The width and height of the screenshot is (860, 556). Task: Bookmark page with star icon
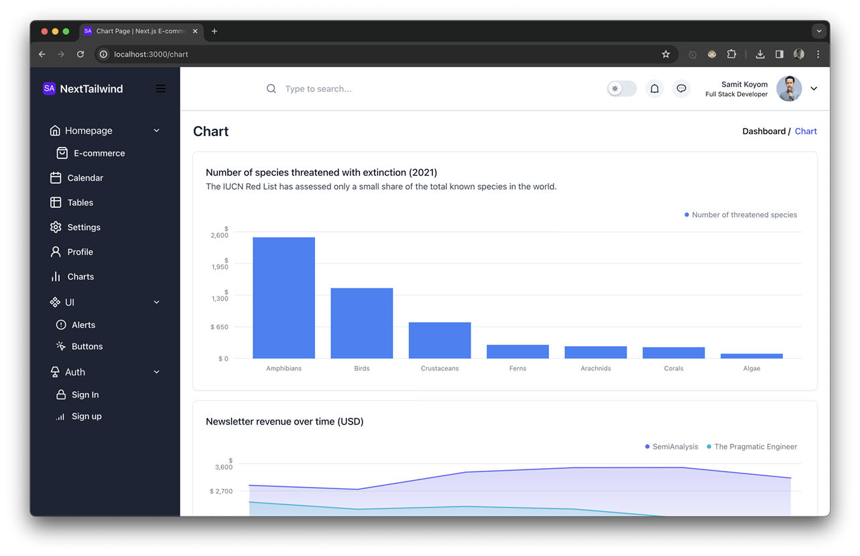[x=666, y=54]
